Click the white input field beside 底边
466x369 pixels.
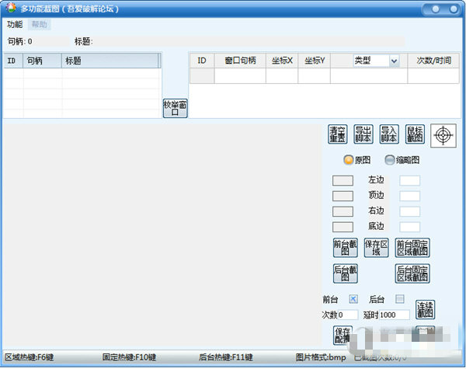pos(409,227)
